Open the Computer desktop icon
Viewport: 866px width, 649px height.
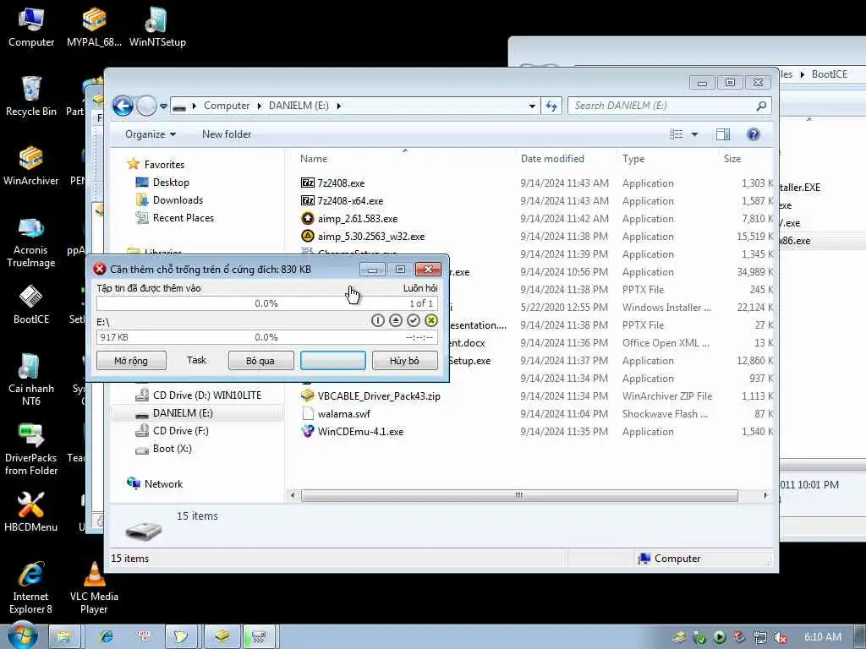pos(31,28)
